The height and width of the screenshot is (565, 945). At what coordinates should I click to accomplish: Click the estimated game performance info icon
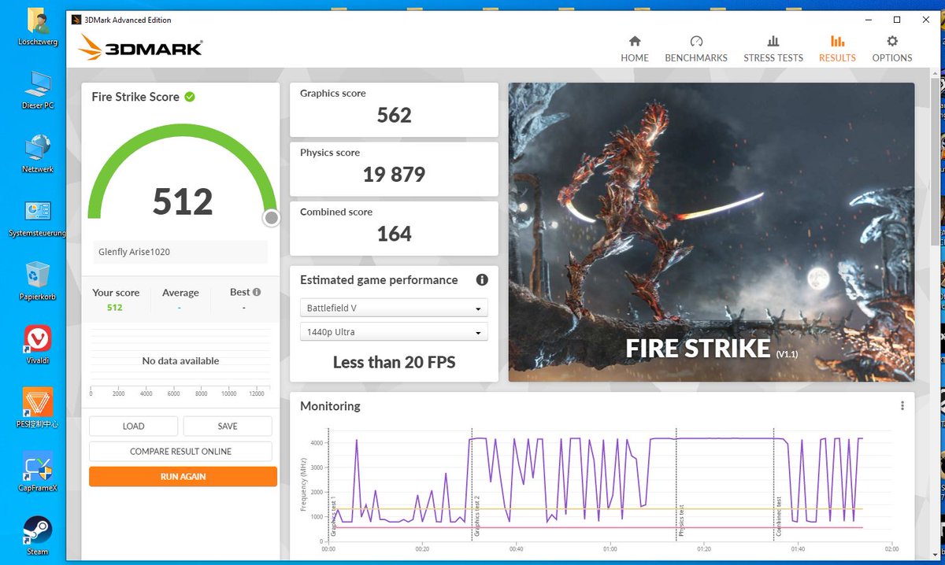pos(482,280)
